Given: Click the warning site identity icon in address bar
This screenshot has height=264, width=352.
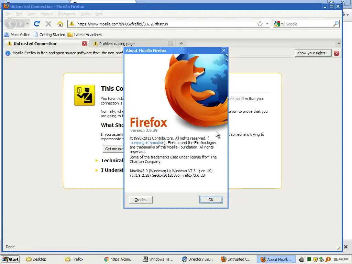Looking at the screenshot, I should 71,24.
